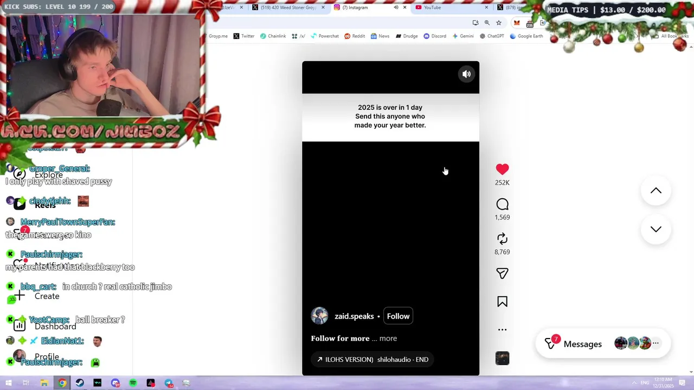694x390 pixels.
Task: Open Spotify from the taskbar
Action: pos(133,383)
